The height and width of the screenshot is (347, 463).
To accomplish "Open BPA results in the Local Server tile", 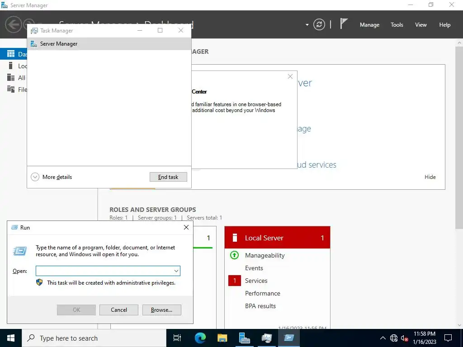I will click(x=260, y=306).
